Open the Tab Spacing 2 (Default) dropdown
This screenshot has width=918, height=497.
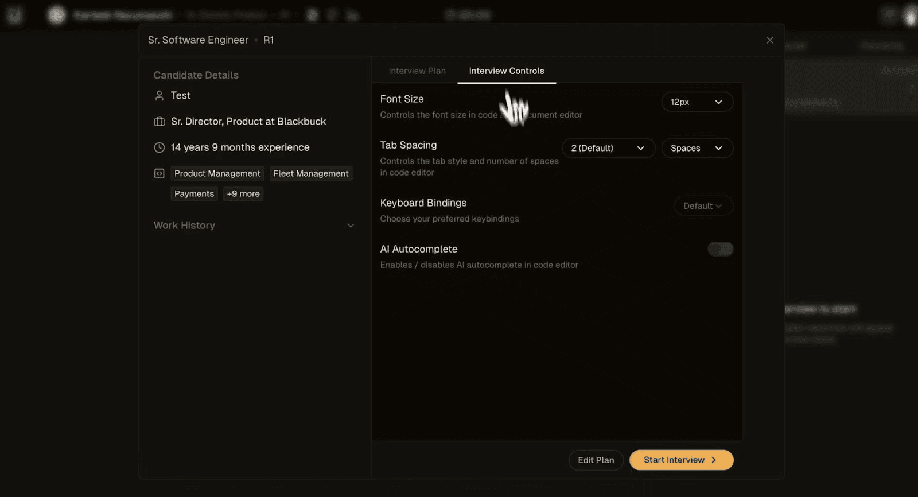pos(608,148)
